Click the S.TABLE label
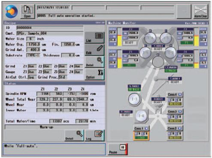Screen dimensions: 212x158 tap(134, 86)
